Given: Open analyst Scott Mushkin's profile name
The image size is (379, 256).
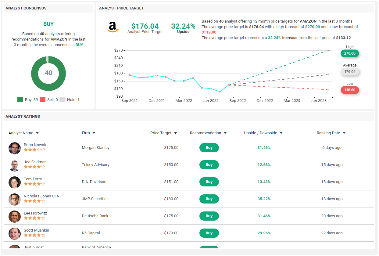Looking at the screenshot, I should (x=36, y=230).
